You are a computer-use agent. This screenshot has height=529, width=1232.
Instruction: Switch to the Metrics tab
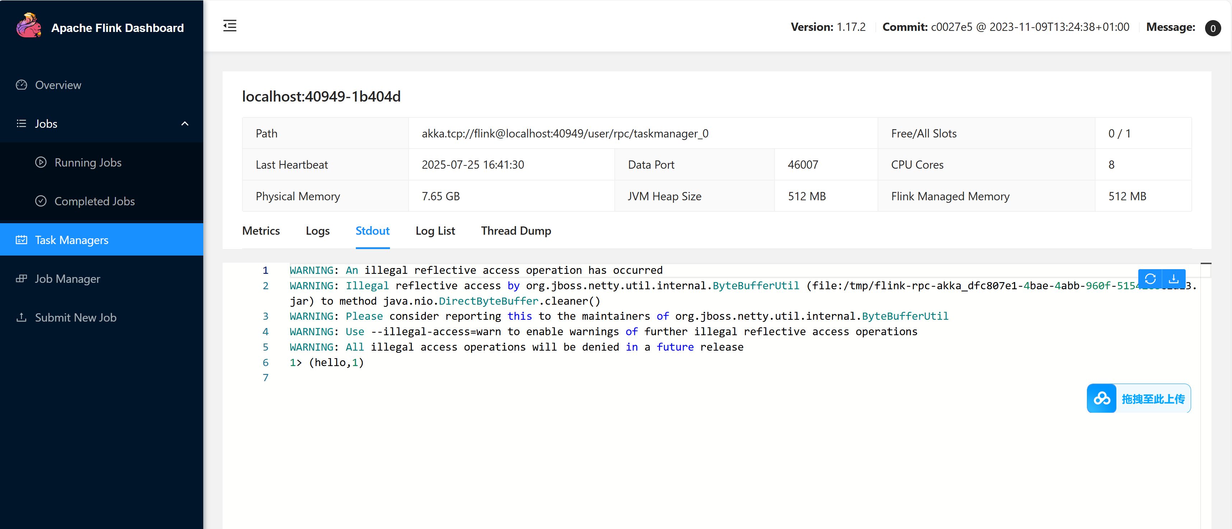[261, 230]
